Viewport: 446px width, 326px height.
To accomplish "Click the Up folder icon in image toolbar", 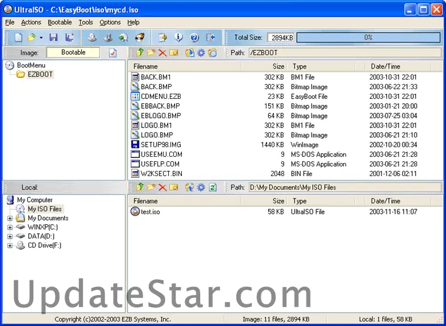I will coord(140,53).
